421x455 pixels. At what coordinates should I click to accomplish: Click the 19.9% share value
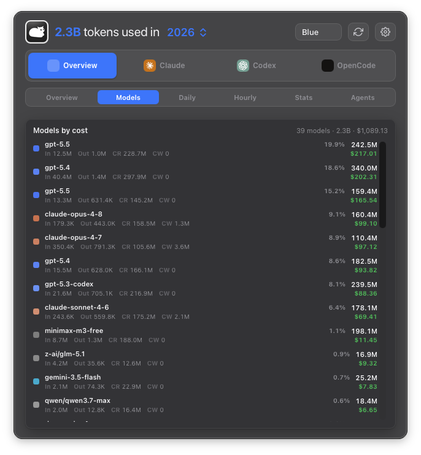(334, 145)
